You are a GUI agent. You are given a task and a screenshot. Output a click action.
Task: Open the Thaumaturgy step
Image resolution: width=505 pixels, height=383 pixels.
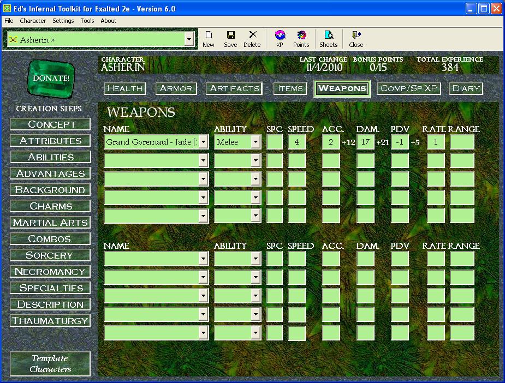pos(50,321)
